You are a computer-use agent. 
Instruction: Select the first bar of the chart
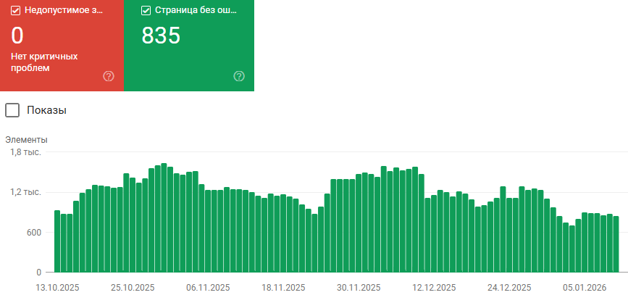[57, 241]
